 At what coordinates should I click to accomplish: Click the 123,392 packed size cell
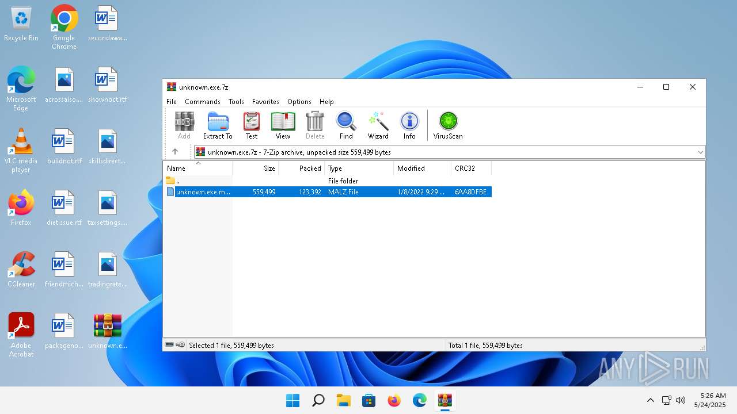pyautogui.click(x=310, y=192)
